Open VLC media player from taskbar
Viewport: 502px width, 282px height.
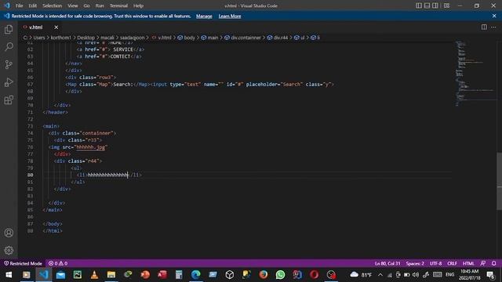[x=94, y=275]
